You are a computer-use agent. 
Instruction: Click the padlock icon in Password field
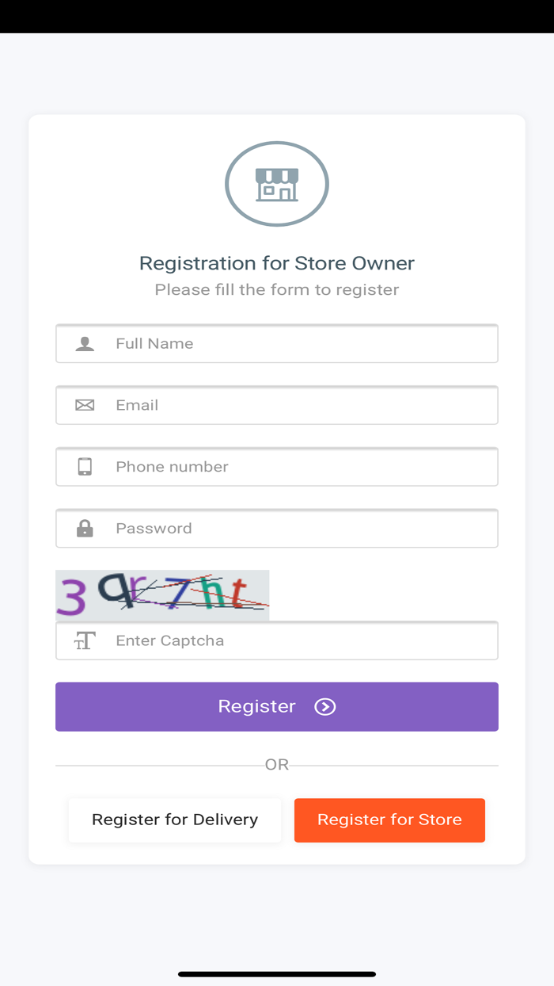[85, 528]
